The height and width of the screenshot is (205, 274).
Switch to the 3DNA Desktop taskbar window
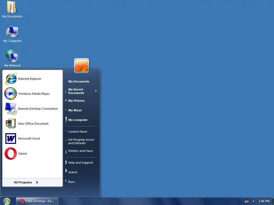(x=37, y=201)
